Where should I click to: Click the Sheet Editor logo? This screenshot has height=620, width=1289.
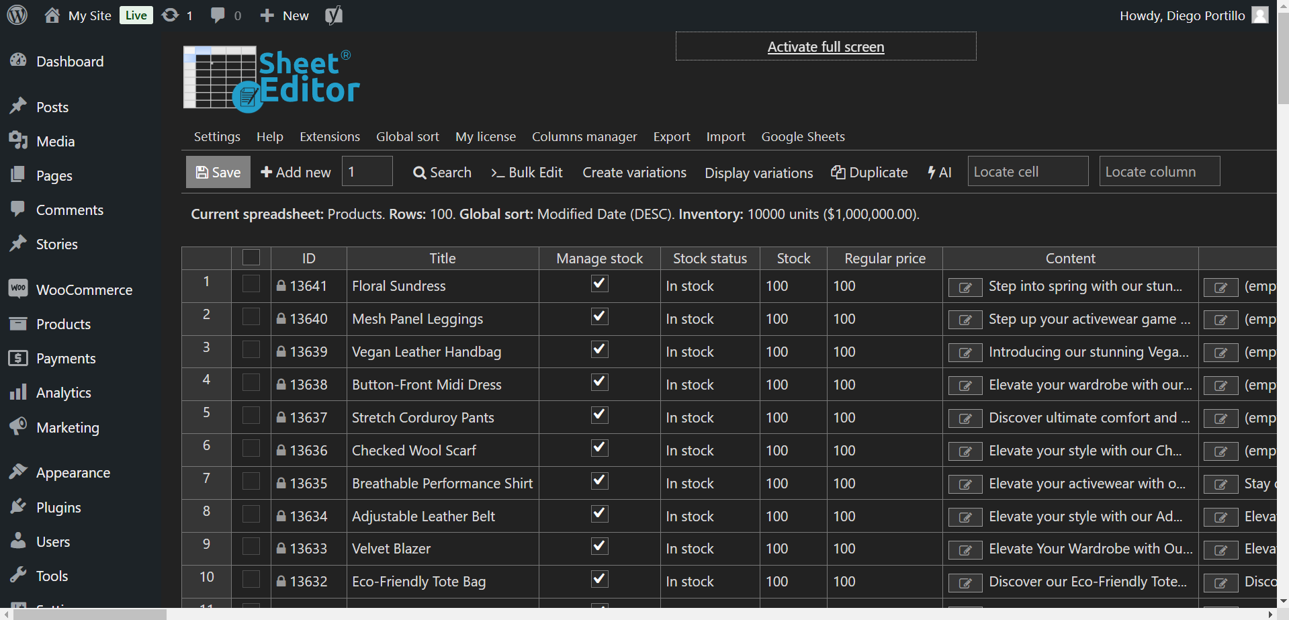pos(271,79)
